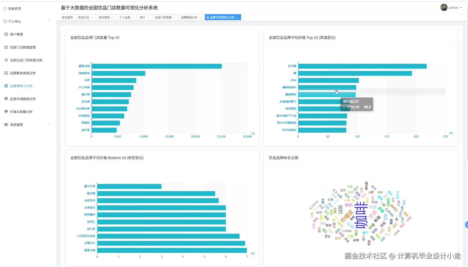Click the 乐莎蕾 bar in high-end price chart
468x267 pixels.
(362, 66)
